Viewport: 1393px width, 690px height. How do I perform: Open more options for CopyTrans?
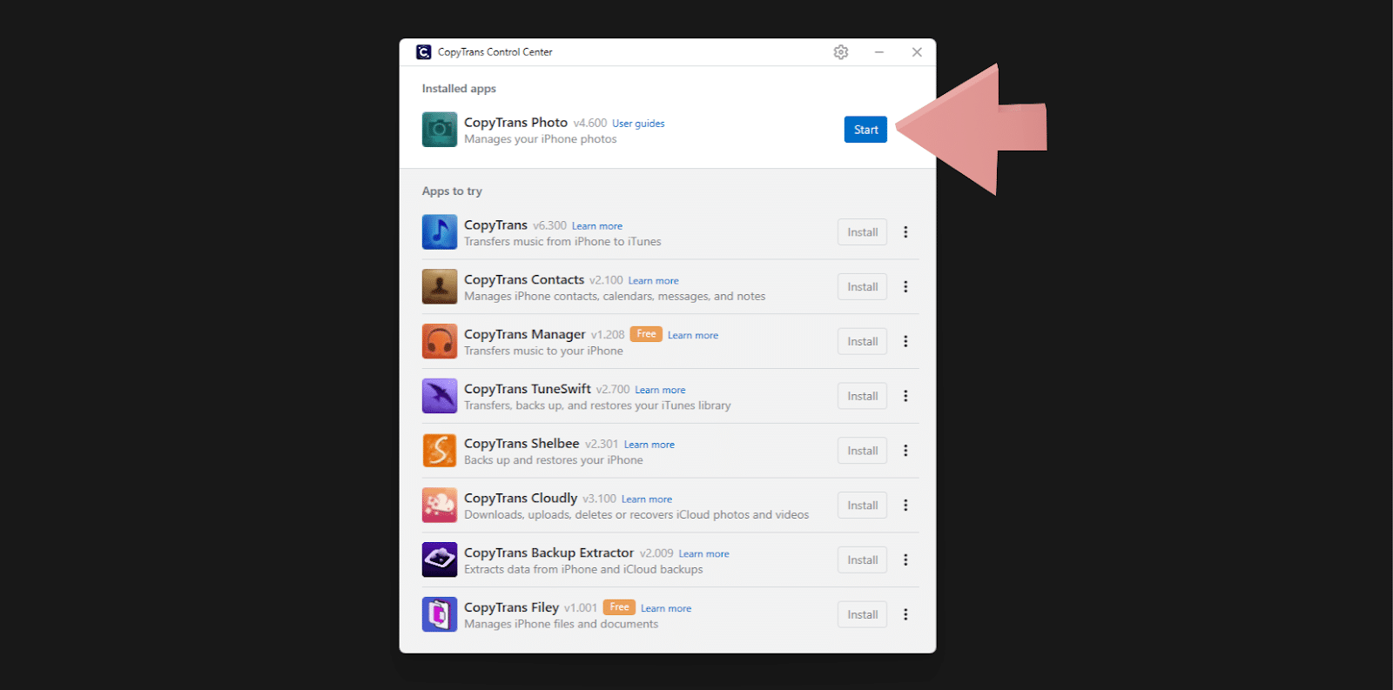click(905, 232)
